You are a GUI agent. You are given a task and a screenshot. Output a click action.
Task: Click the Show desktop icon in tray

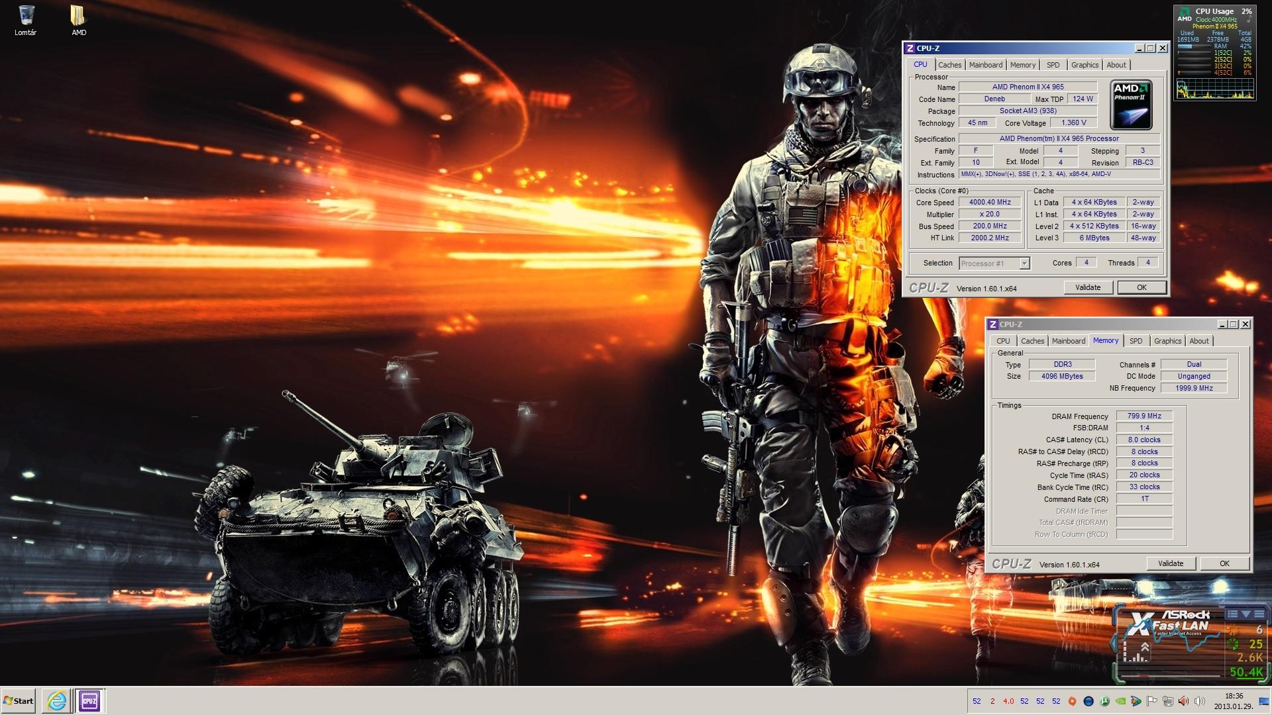point(1264,701)
